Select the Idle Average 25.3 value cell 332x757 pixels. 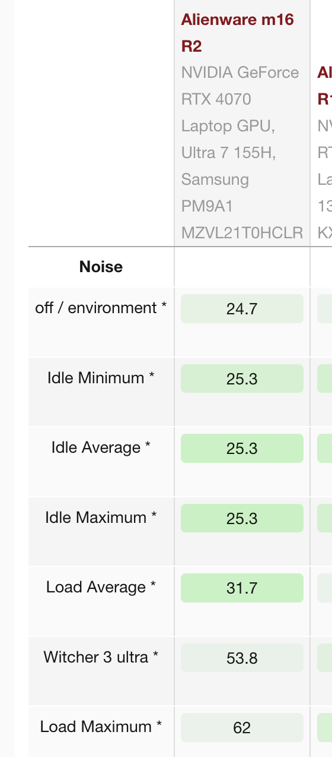coord(242,449)
